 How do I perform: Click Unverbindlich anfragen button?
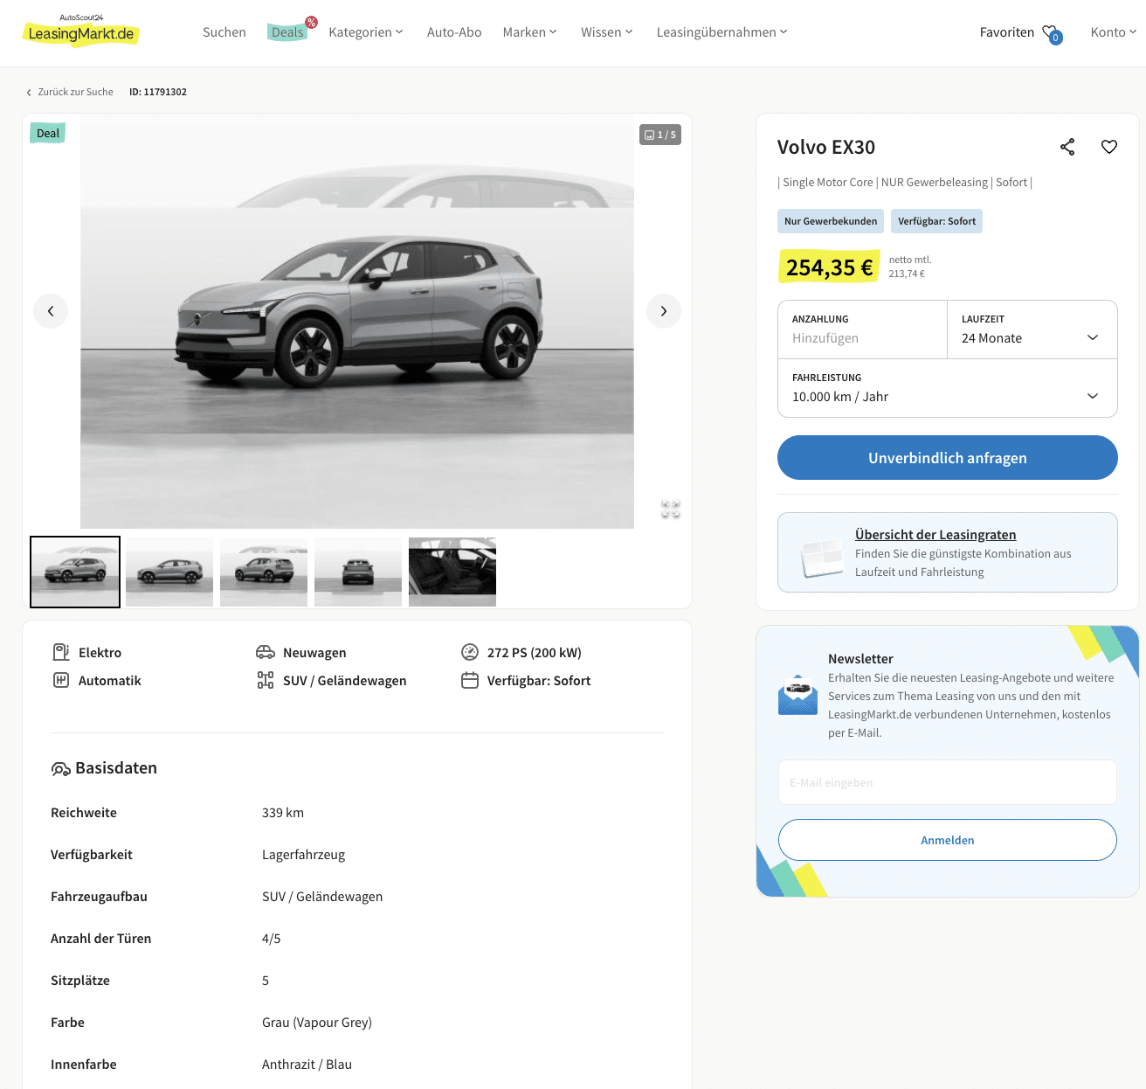tap(948, 458)
